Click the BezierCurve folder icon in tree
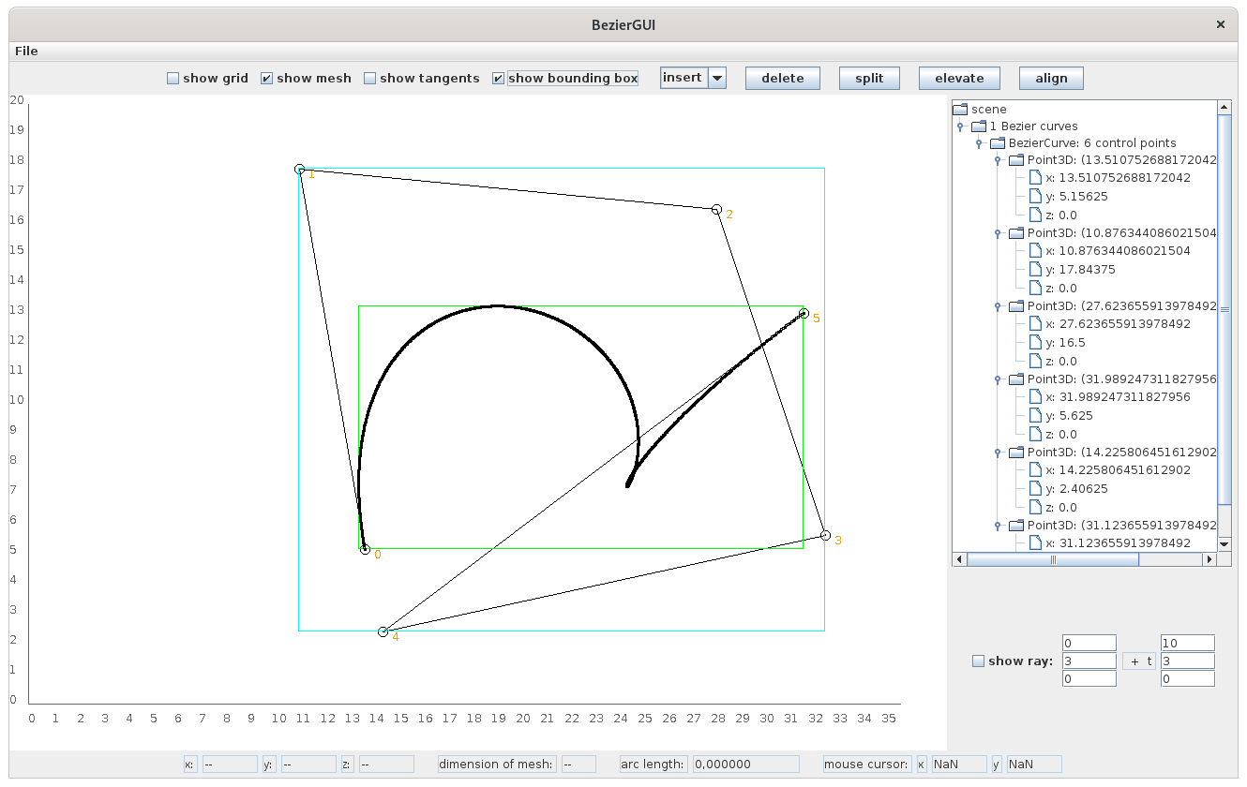Viewport: 1247px width, 787px height. point(998,143)
